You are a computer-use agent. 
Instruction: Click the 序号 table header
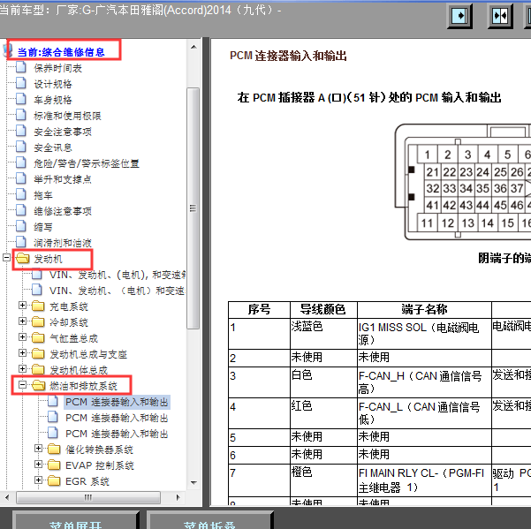pos(259,309)
